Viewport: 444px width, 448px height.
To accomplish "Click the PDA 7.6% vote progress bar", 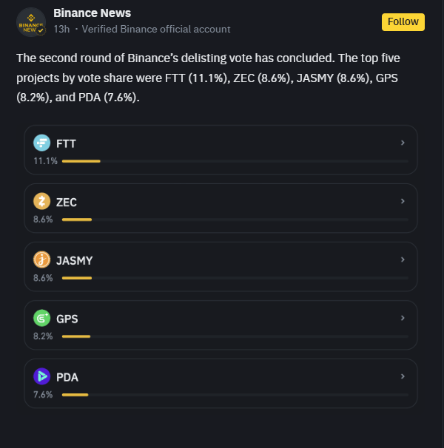I will (235, 395).
